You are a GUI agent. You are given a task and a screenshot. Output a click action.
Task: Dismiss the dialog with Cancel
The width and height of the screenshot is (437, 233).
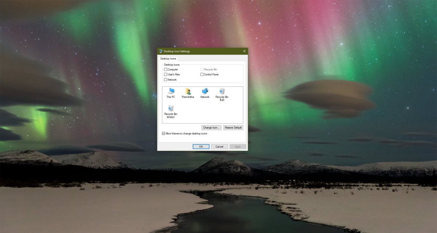pos(220,146)
